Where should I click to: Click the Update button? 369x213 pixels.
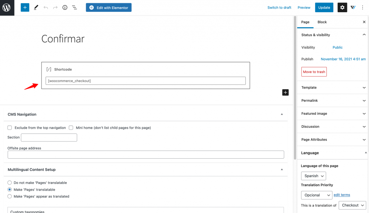tap(324, 8)
